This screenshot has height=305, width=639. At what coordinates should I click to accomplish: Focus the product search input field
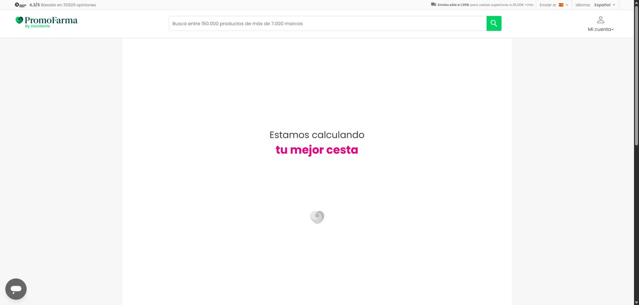(x=328, y=23)
